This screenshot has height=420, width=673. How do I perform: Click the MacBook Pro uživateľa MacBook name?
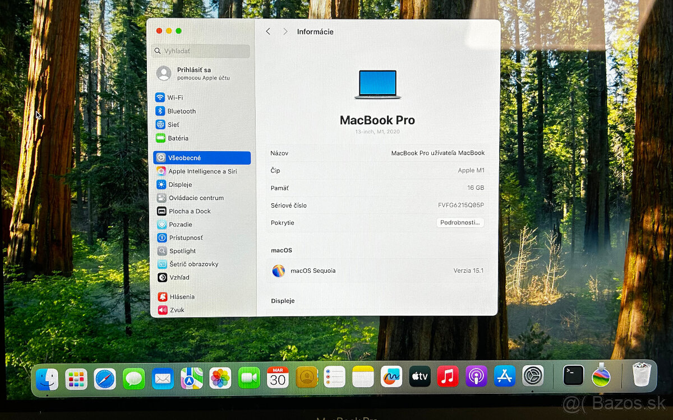tap(437, 153)
